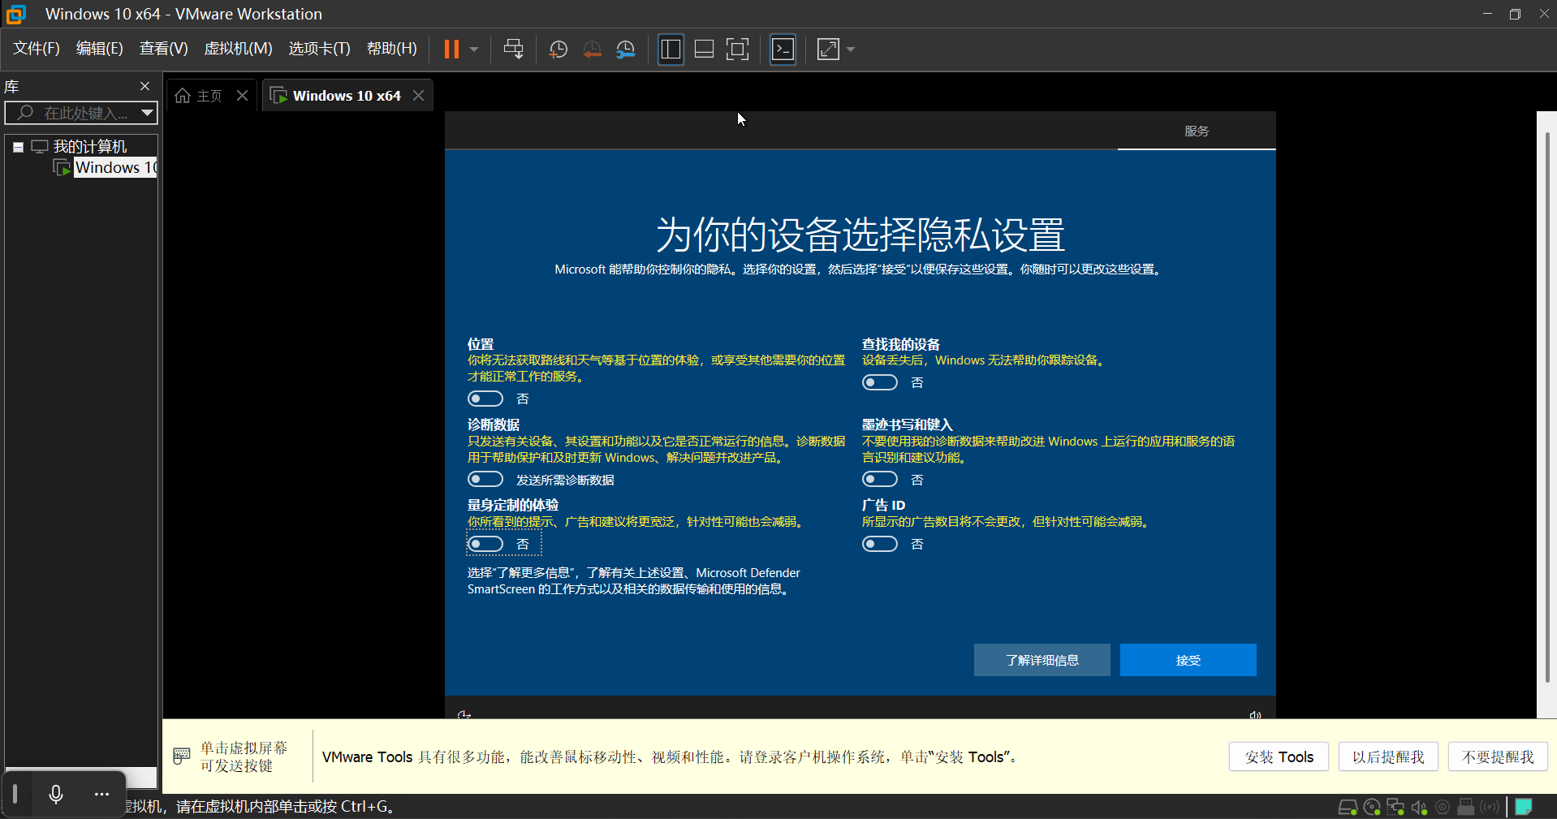Click the sound device icon in the status bar
This screenshot has width=1557, height=819.
tap(1419, 806)
